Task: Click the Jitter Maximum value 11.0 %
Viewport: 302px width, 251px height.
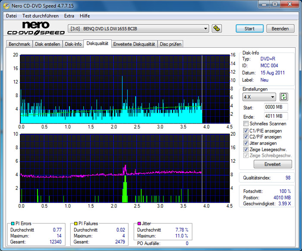Action: click(182, 236)
